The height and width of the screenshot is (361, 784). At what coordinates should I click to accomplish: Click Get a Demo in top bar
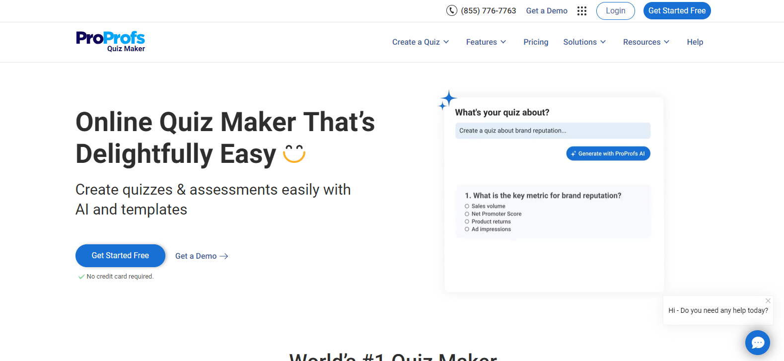coord(547,11)
